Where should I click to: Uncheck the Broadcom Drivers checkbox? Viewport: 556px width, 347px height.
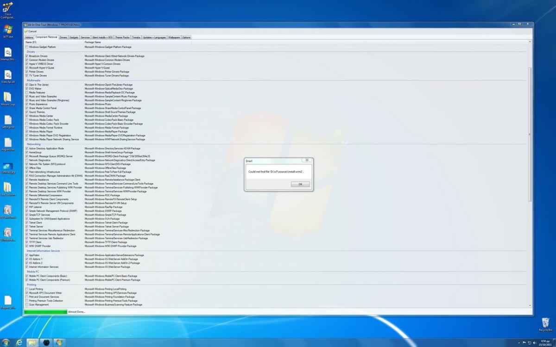coord(27,56)
